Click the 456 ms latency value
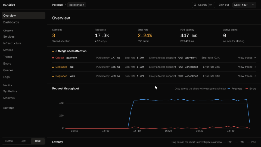This screenshot has height=147, width=261. (x=116, y=67)
